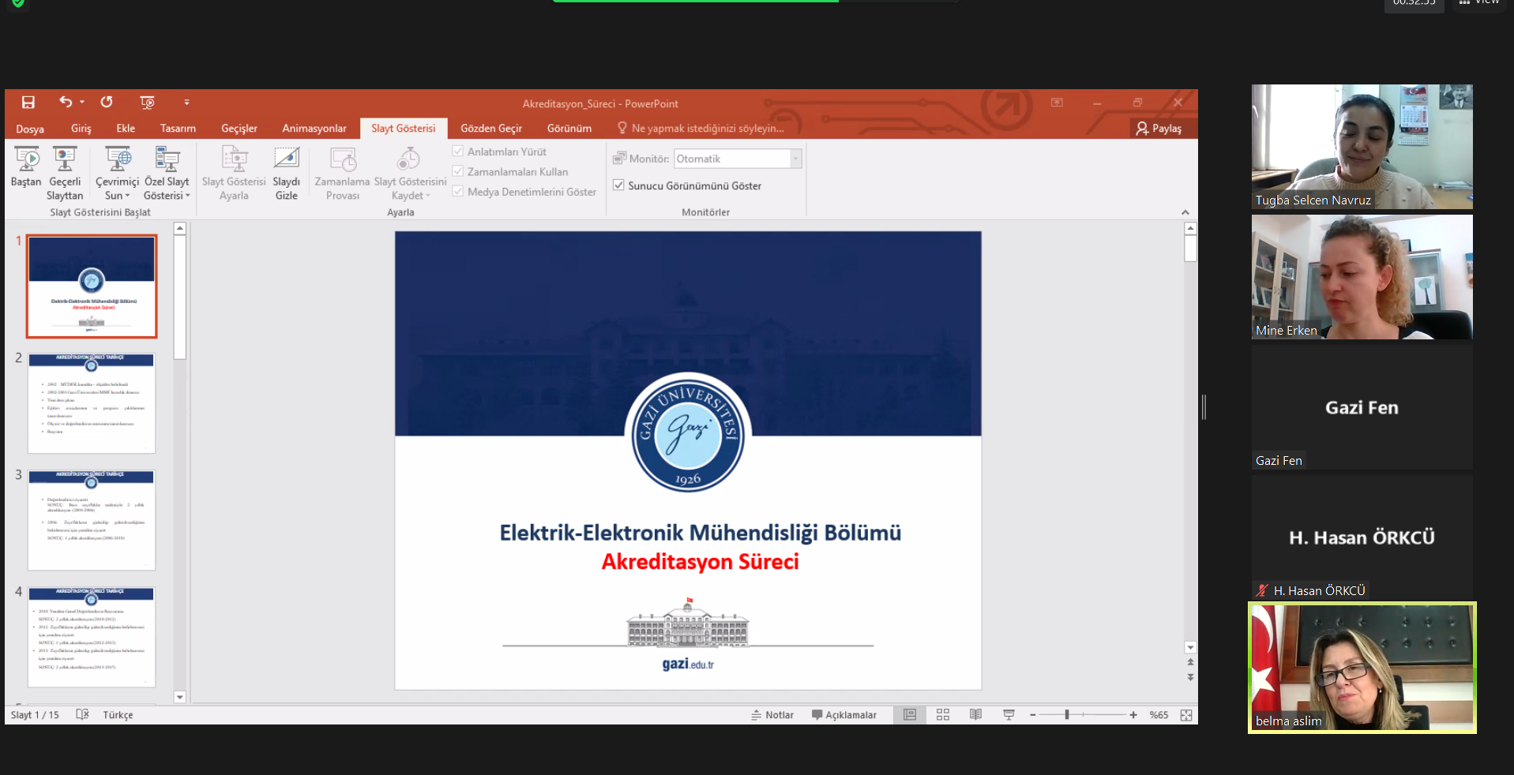Start Slide Show from status bar icon
Image resolution: width=1514 pixels, height=775 pixels.
(1009, 714)
